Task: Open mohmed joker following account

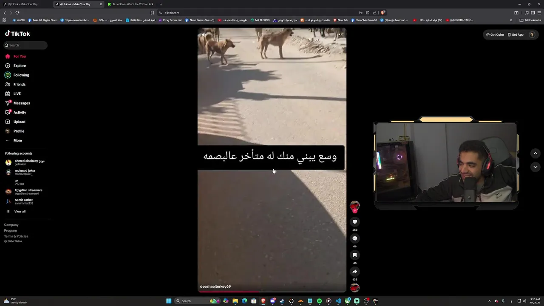Action: point(20,172)
